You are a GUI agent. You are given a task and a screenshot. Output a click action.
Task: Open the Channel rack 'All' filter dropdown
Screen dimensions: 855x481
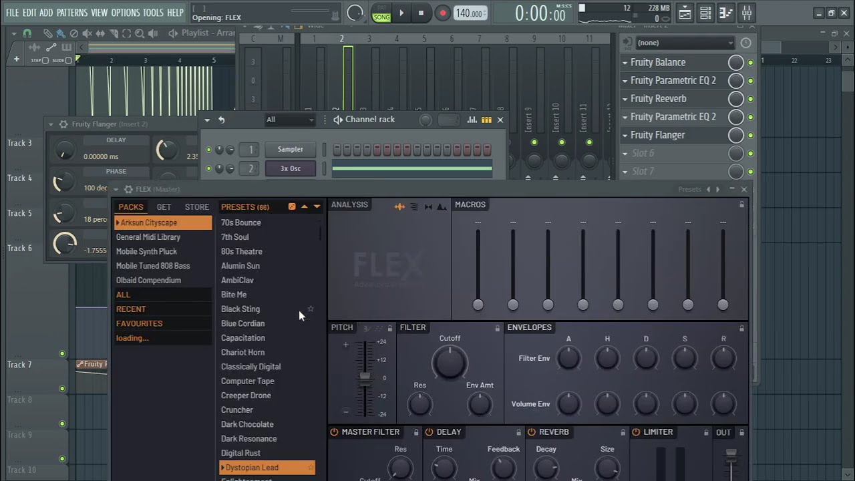click(x=290, y=120)
